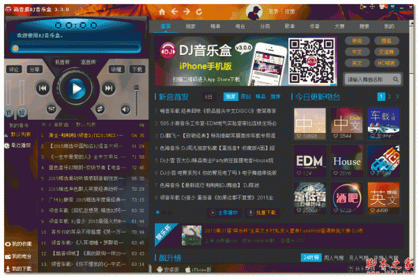
Task: Open the 车载 radio thumbnail
Action: 383,124
